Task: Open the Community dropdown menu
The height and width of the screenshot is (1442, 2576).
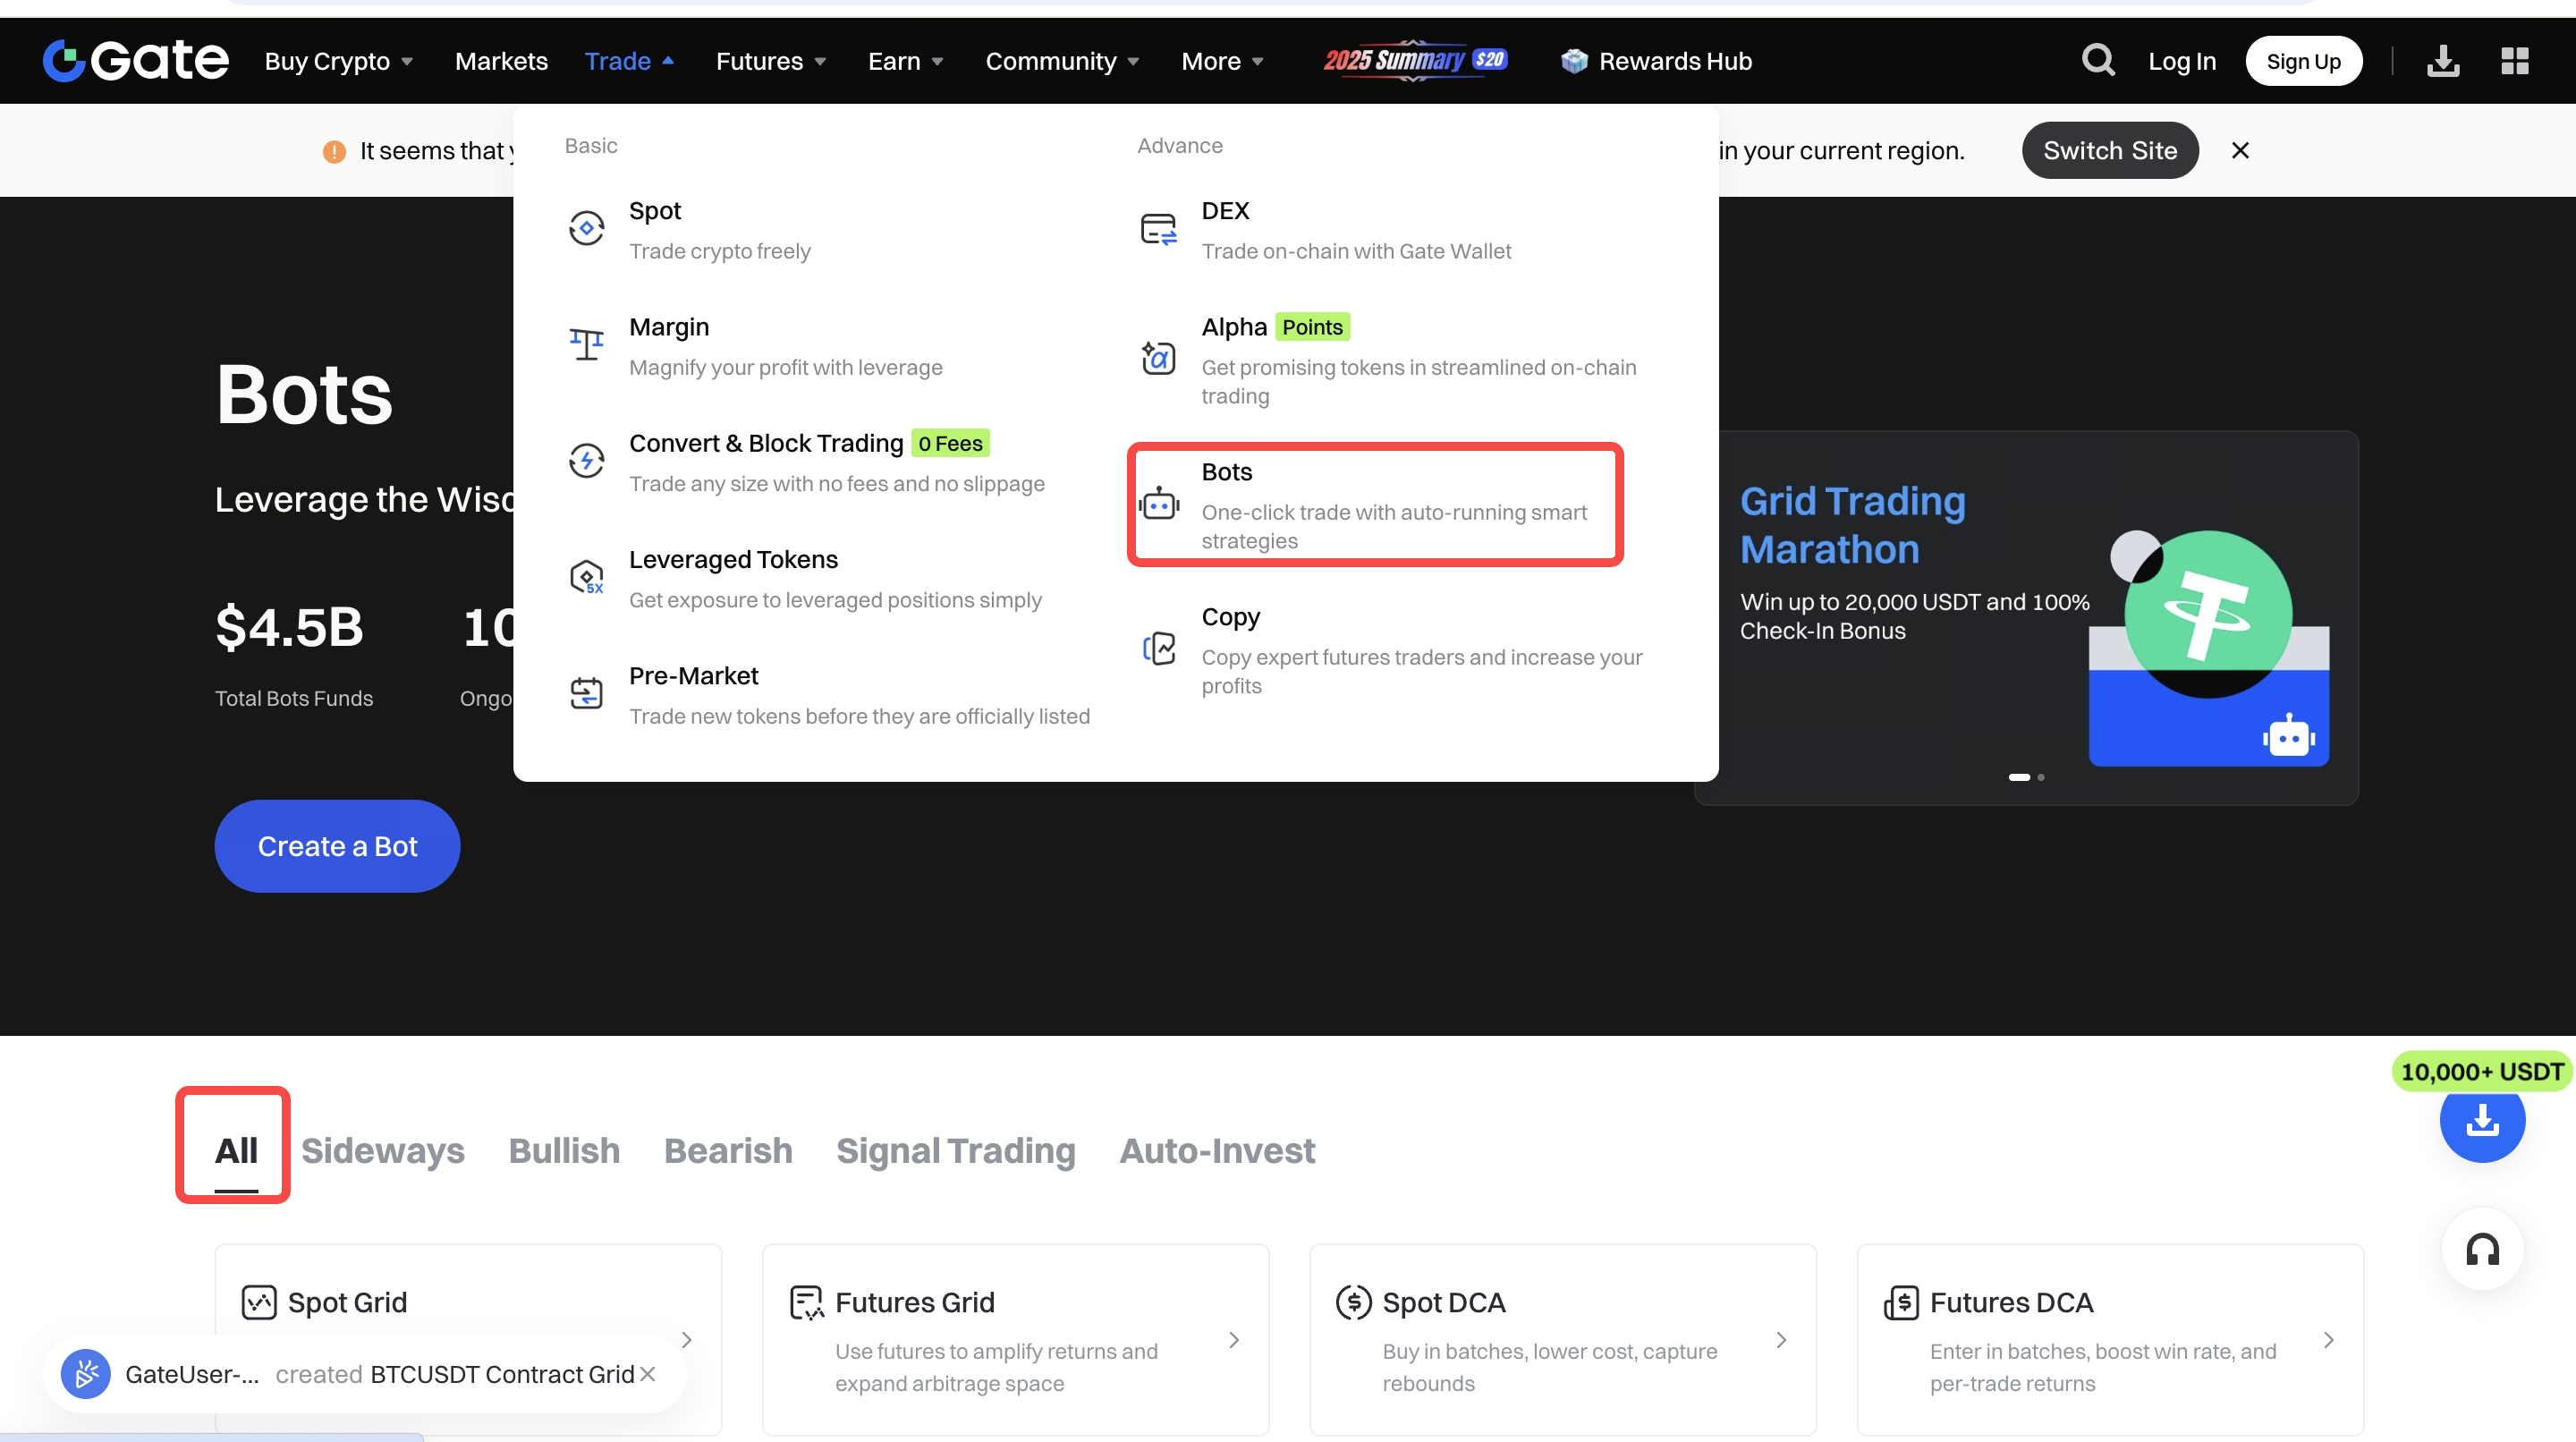Action: tap(1062, 61)
